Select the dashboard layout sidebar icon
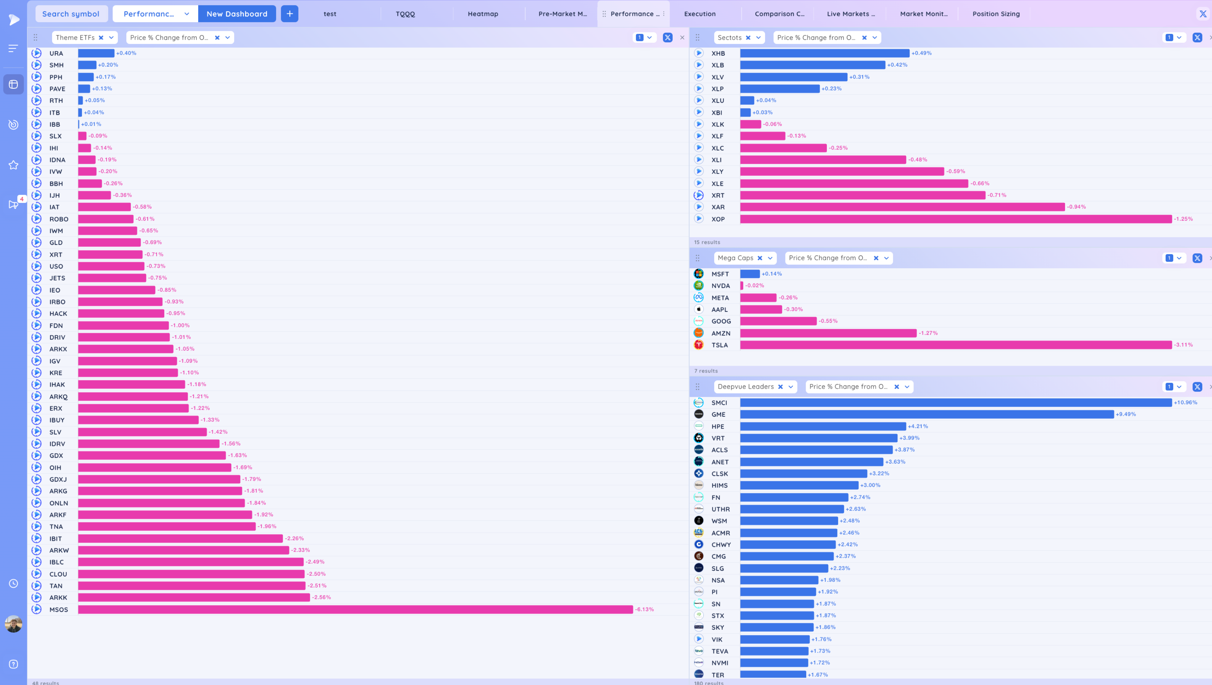Image resolution: width=1212 pixels, height=685 pixels. point(13,84)
